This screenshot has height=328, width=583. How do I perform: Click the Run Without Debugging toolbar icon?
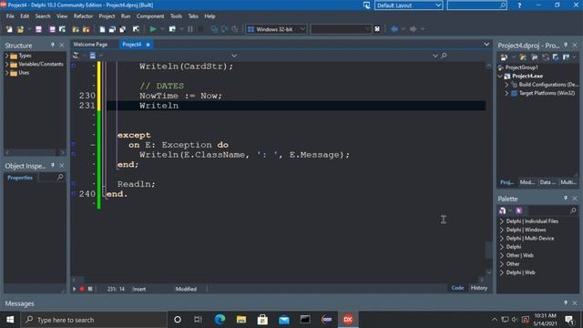(172, 29)
